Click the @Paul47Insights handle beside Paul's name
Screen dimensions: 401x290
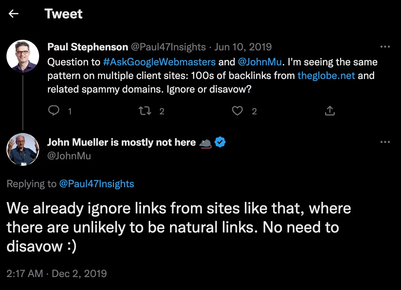click(168, 47)
